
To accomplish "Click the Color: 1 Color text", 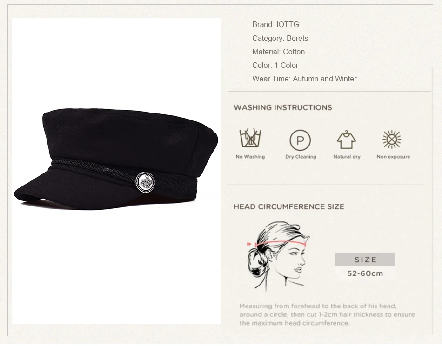I will click(275, 66).
